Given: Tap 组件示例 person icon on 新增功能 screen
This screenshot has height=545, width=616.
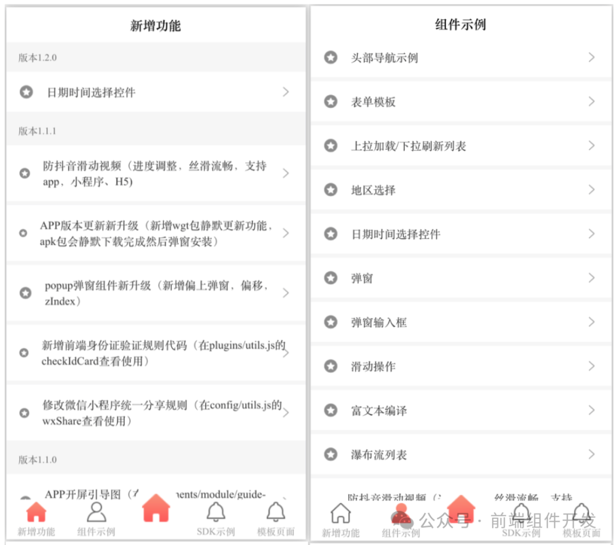Looking at the screenshot, I should coord(96,512).
